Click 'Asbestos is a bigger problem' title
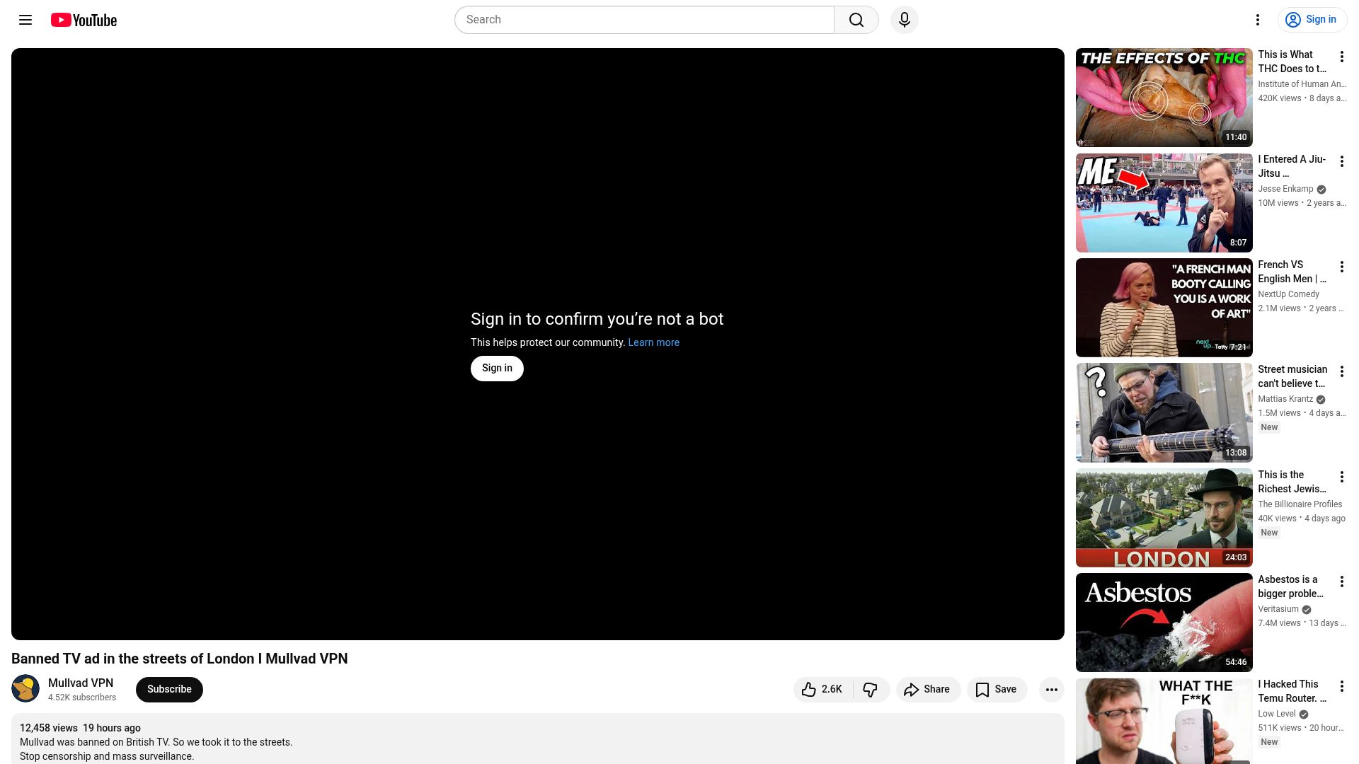Image resolution: width=1359 pixels, height=764 pixels. [x=1290, y=586]
